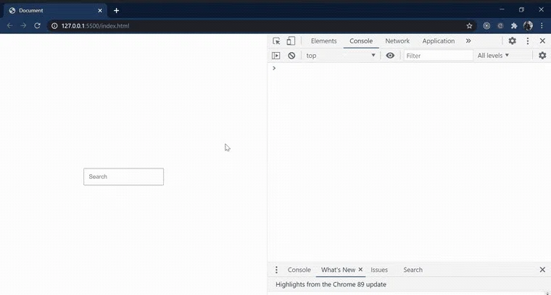Viewport: 551px width, 295px height.
Task: Show more DevTools tabs chevron
Action: [468, 41]
